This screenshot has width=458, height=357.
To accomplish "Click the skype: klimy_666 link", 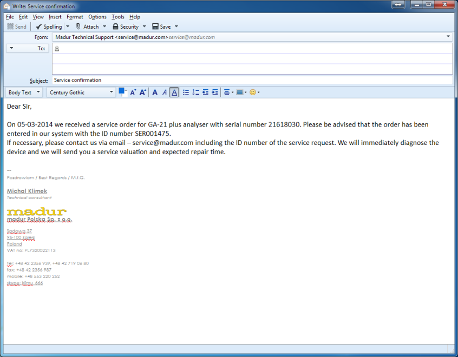I will click(x=25, y=283).
